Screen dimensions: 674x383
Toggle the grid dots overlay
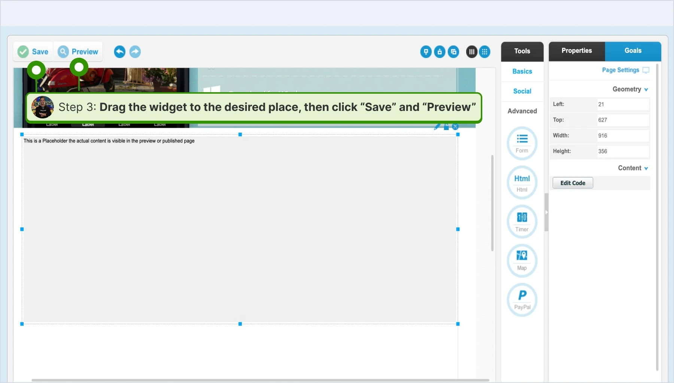[485, 52]
